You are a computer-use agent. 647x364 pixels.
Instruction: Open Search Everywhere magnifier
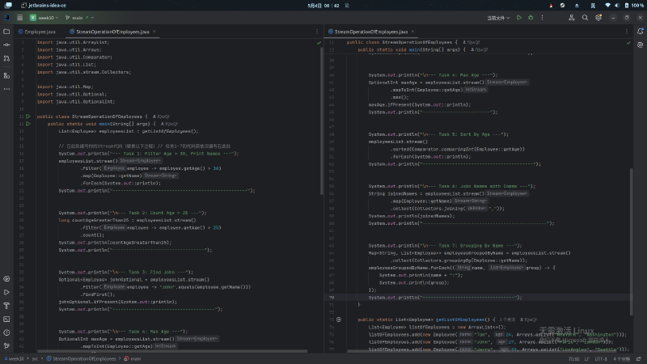[x=585, y=18]
